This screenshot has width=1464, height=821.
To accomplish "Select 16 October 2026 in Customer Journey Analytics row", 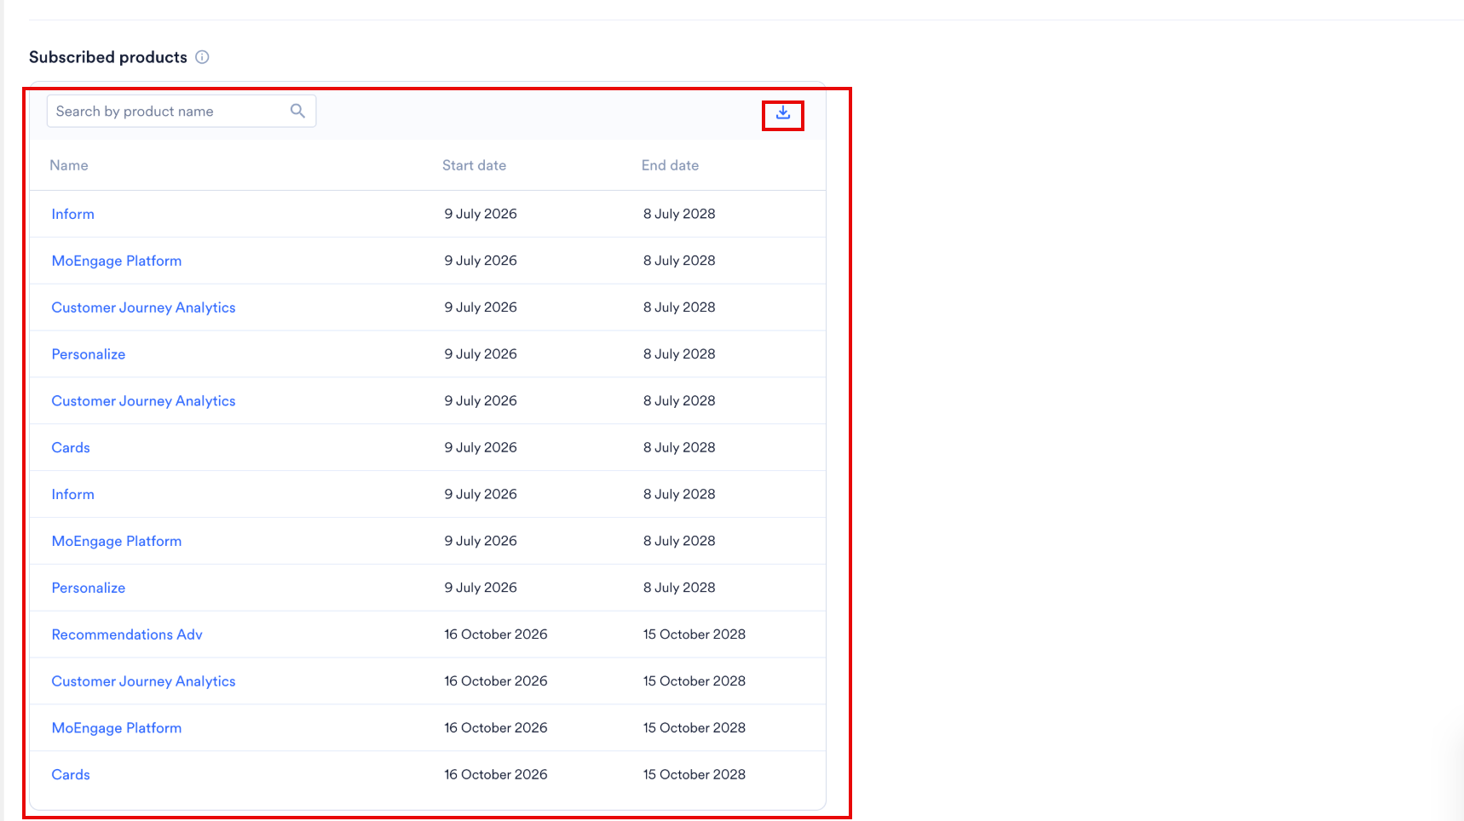I will tap(496, 681).
